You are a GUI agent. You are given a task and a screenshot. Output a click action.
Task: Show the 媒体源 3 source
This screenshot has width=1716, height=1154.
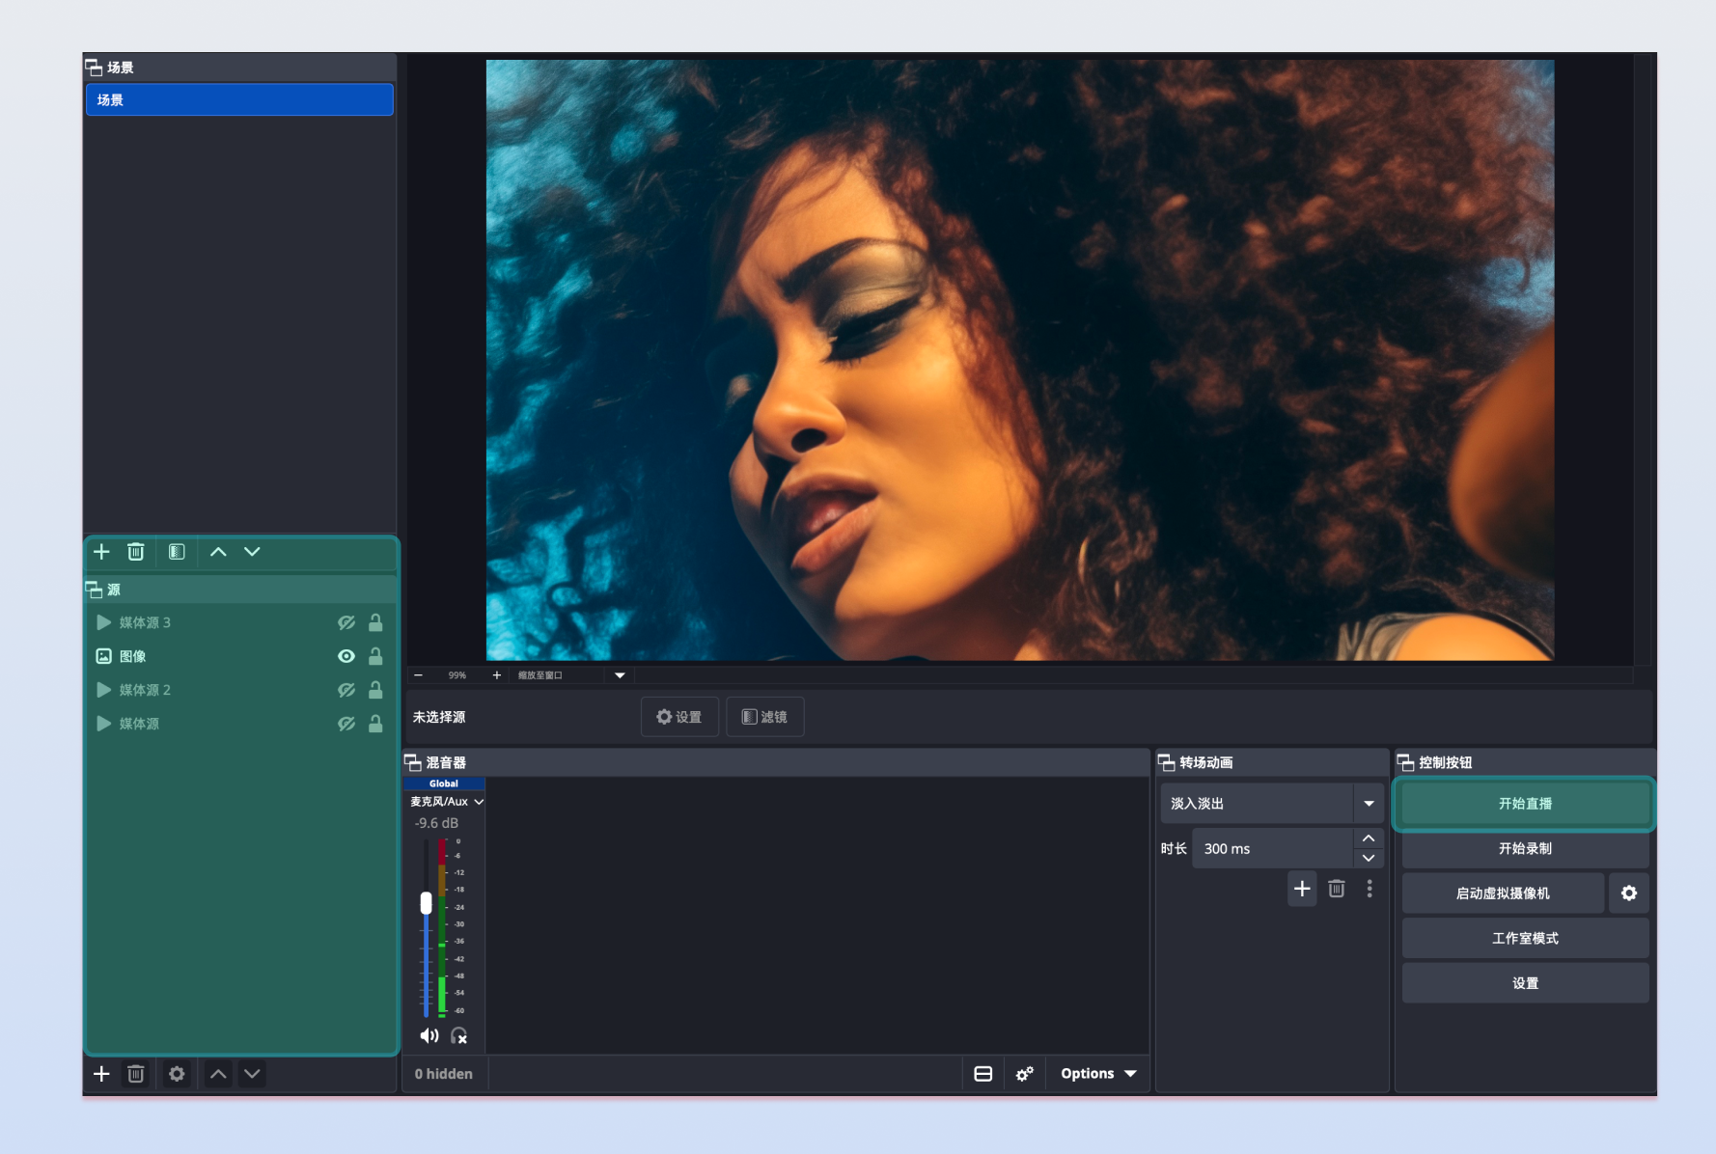[346, 622]
